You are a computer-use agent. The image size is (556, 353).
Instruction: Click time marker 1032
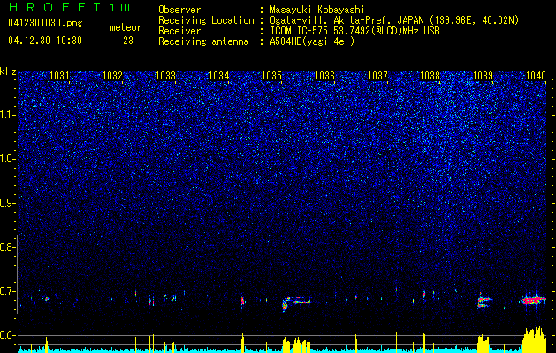(x=112, y=75)
